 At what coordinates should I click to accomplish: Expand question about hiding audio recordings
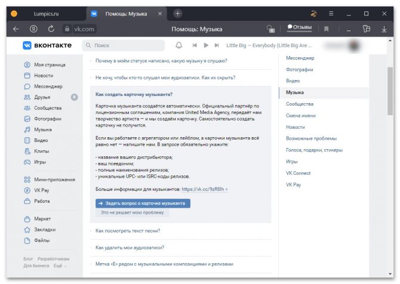click(165, 78)
